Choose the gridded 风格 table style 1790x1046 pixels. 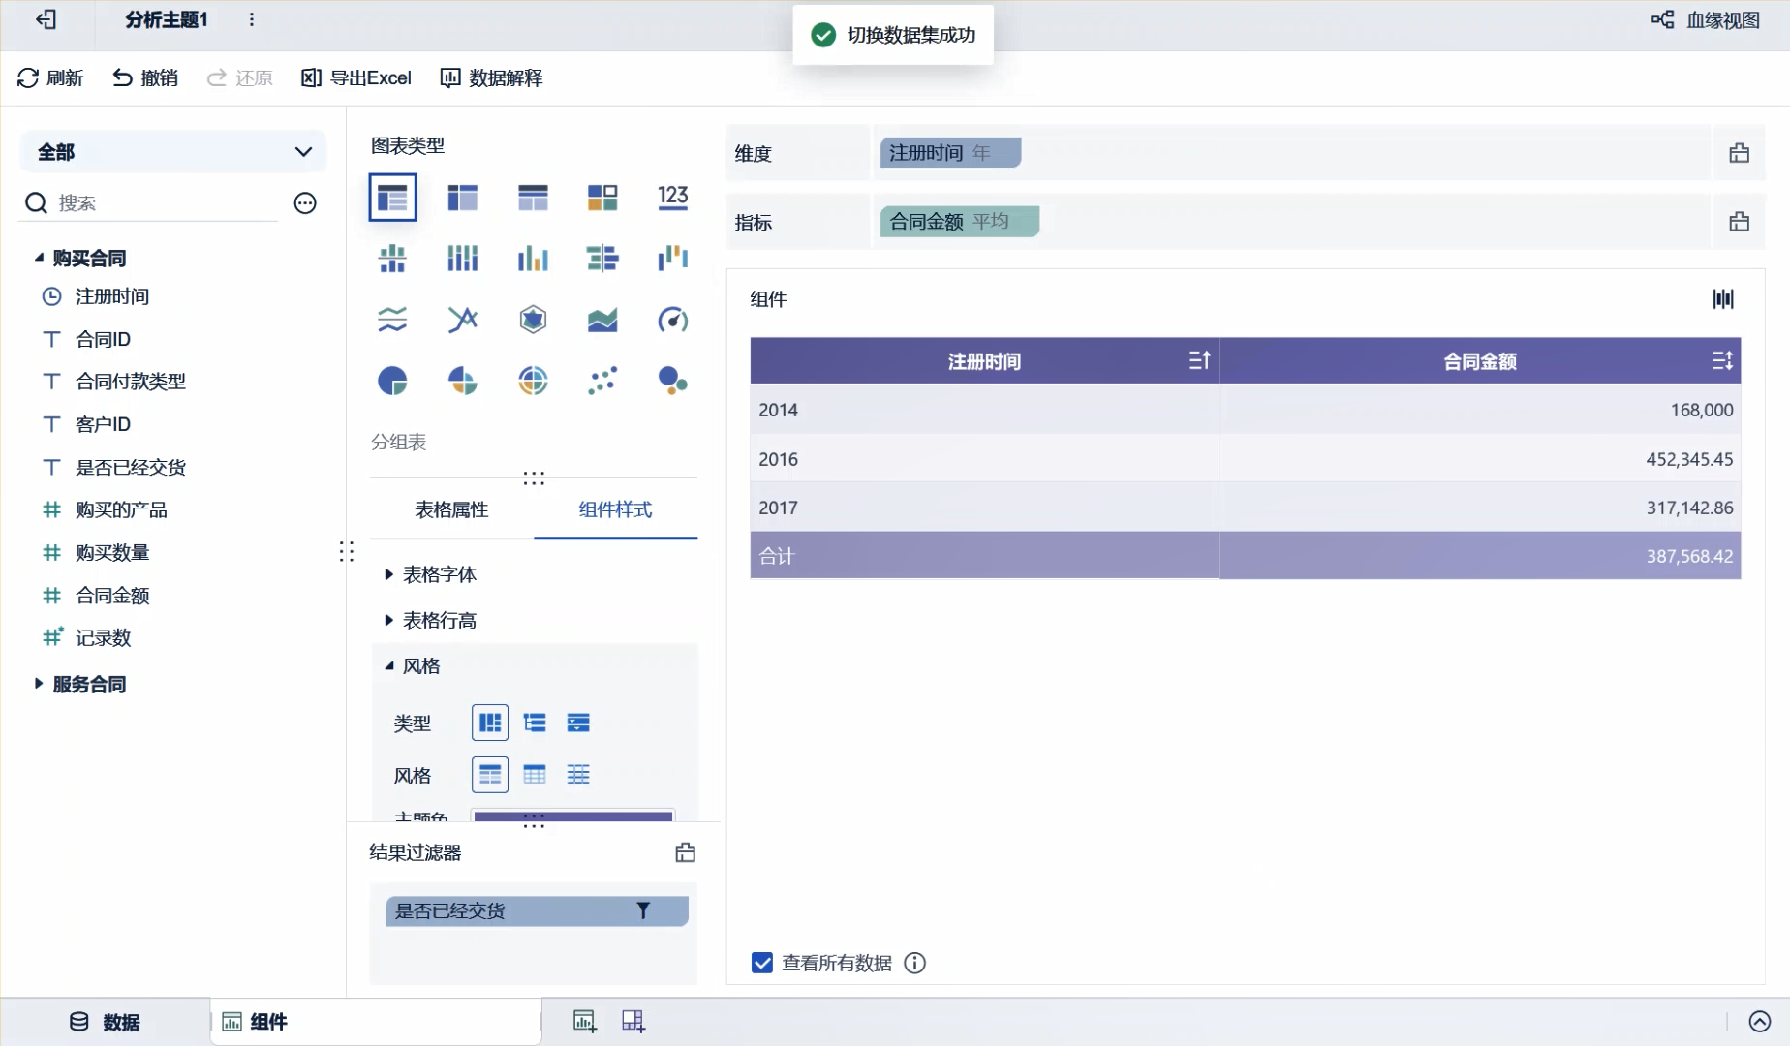click(x=535, y=775)
